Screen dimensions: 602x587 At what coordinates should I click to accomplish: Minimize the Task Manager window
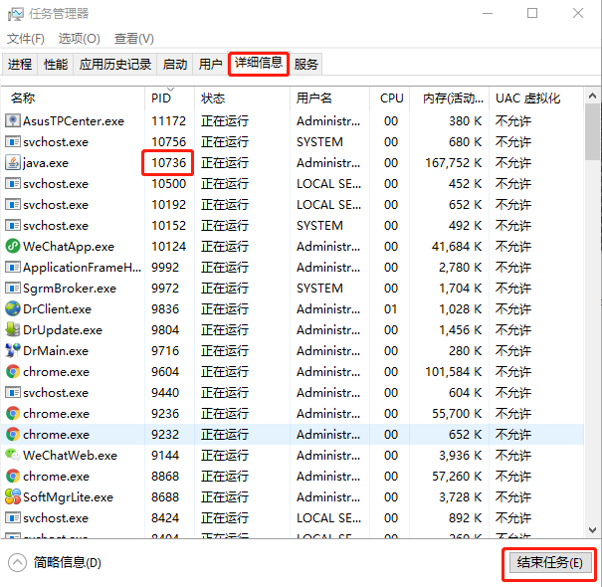click(488, 14)
